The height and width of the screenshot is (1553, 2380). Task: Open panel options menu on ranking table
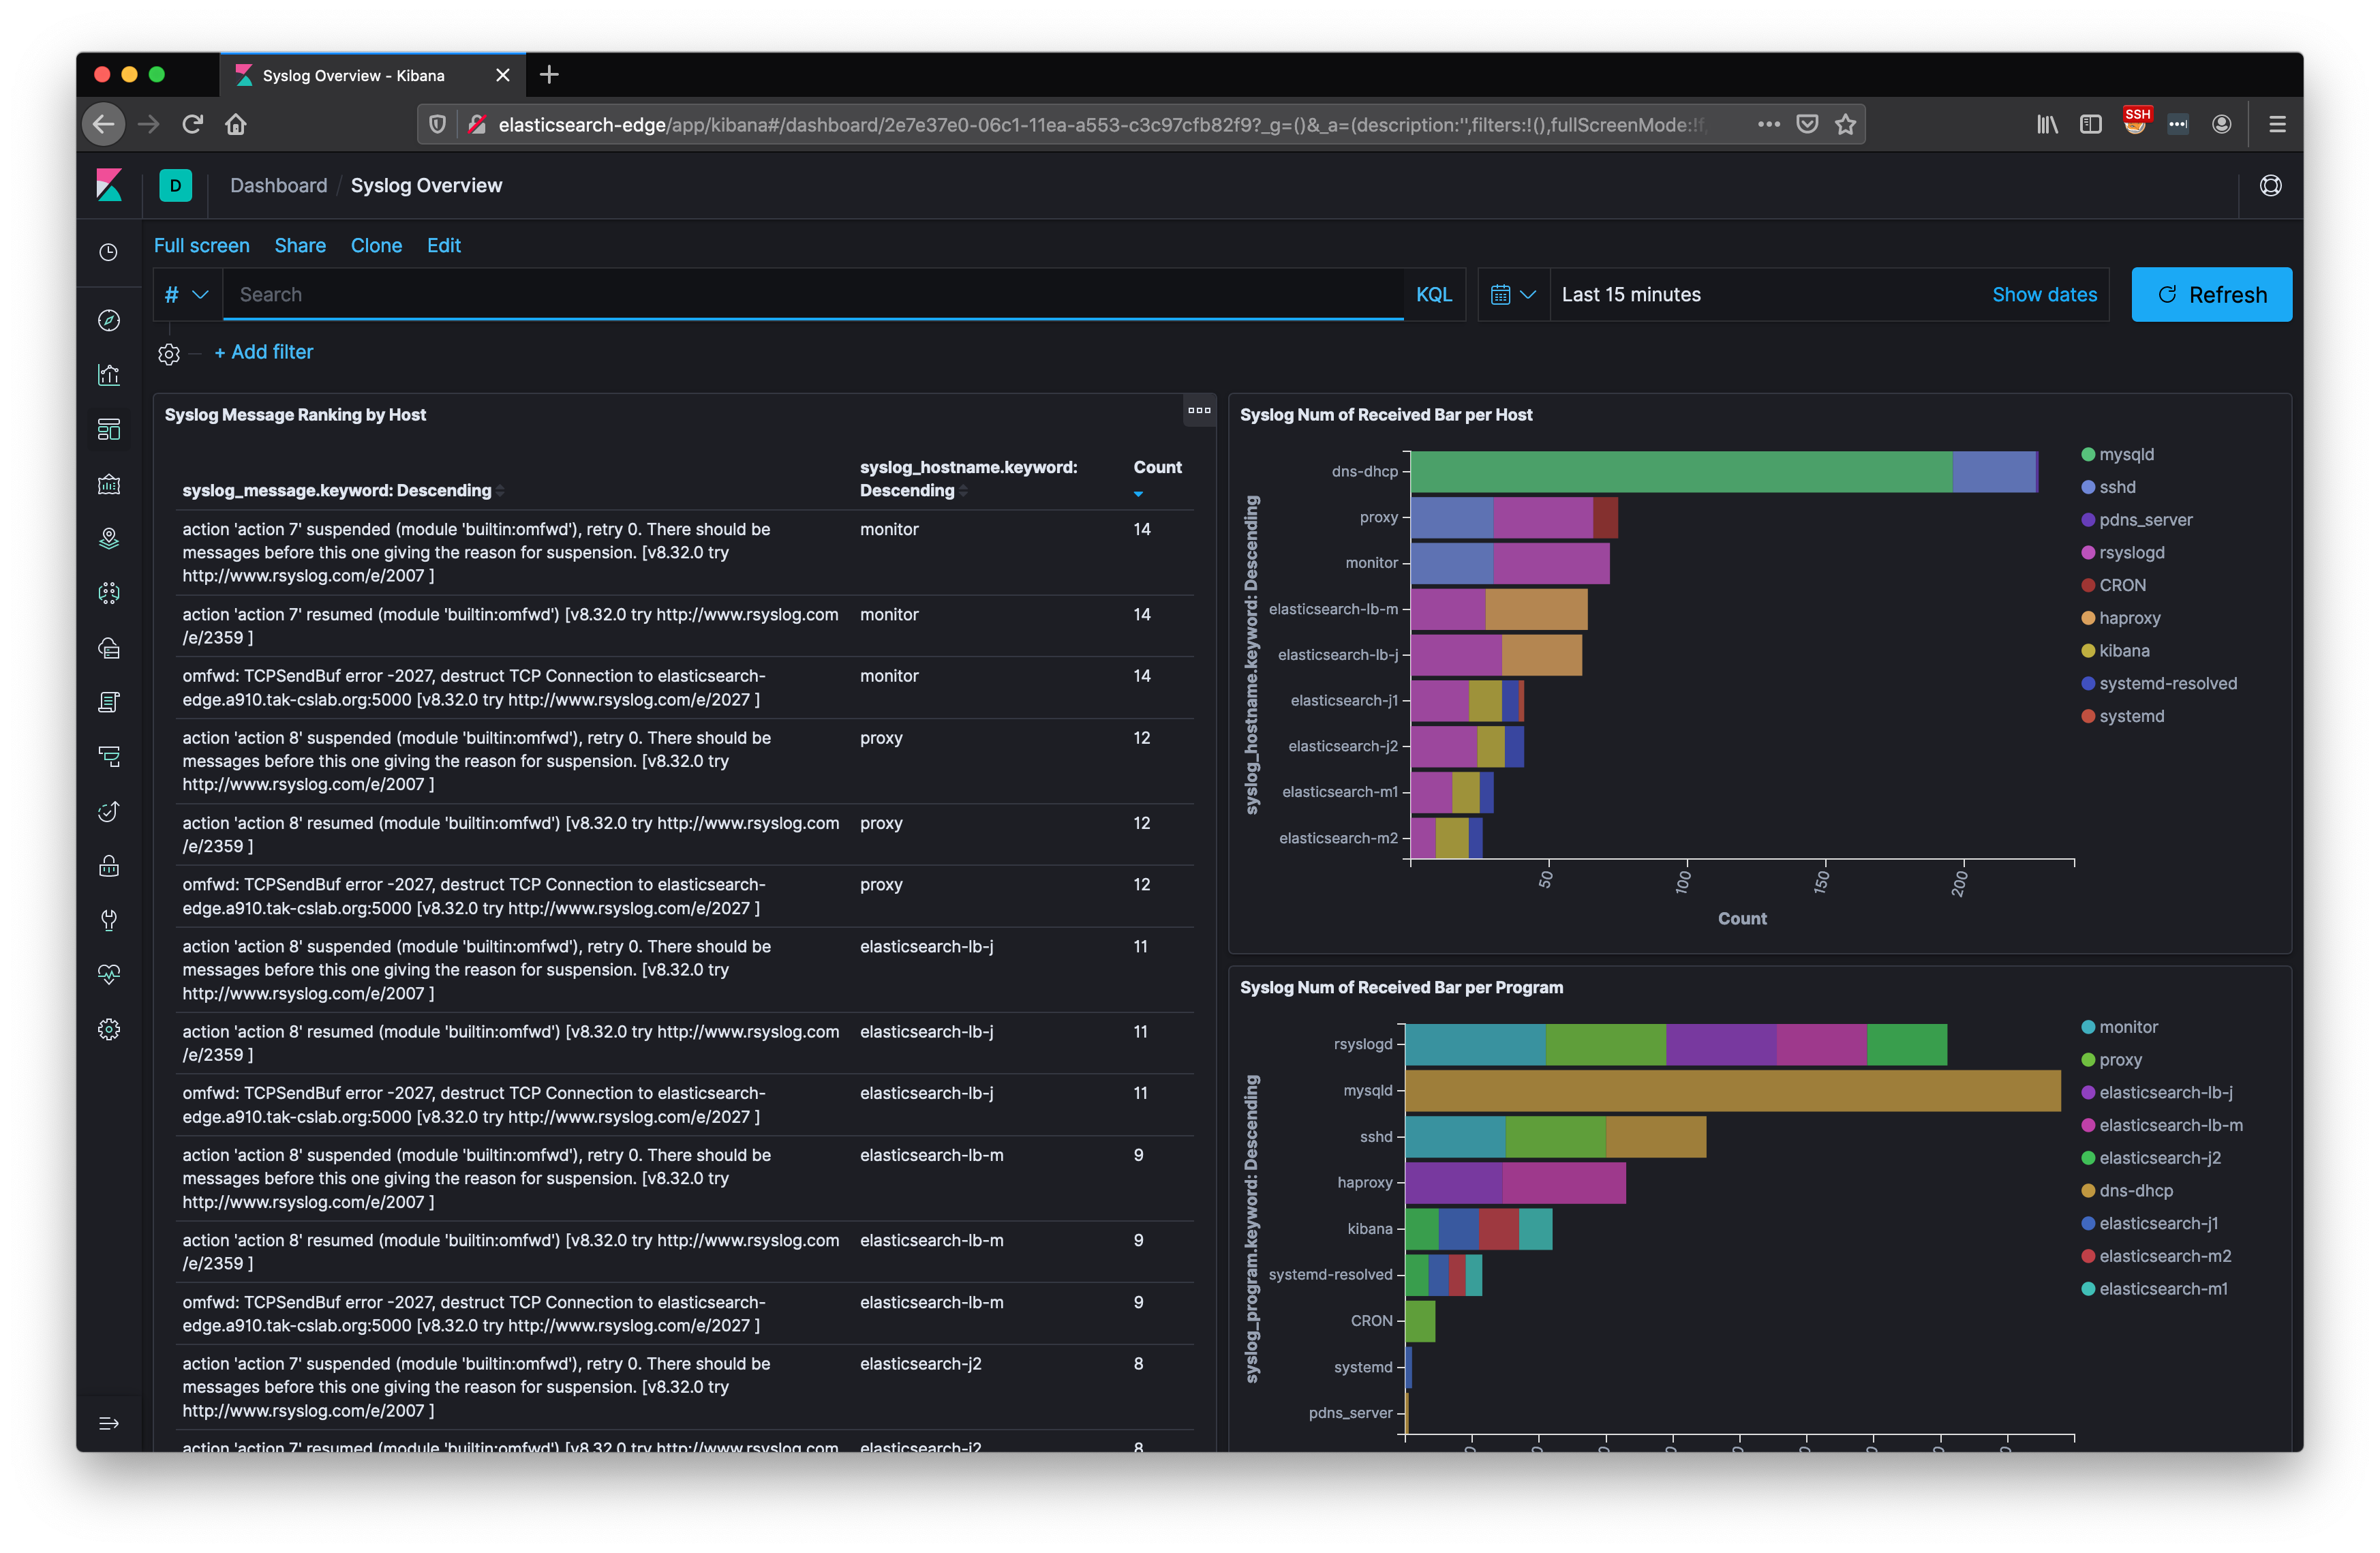pyautogui.click(x=1198, y=410)
